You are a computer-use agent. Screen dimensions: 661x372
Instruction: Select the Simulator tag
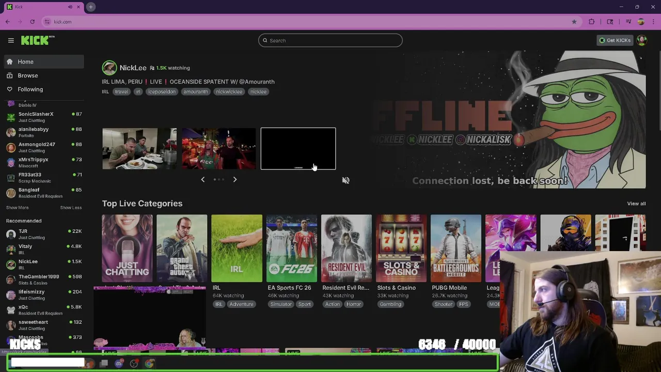click(x=281, y=304)
